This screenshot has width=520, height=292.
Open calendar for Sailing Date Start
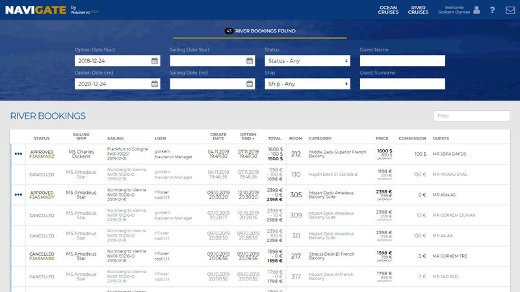pos(250,61)
